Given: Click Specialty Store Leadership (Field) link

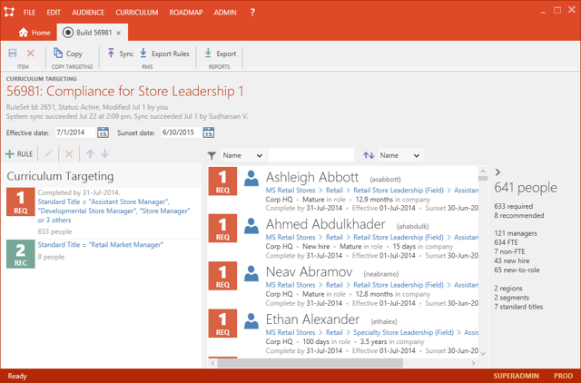Looking at the screenshot, I should click(x=403, y=332).
